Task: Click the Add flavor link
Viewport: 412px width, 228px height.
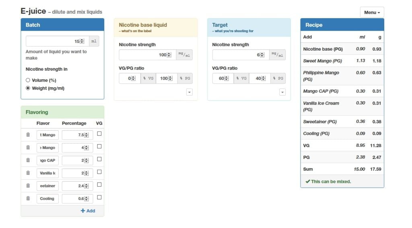Action: [88, 211]
